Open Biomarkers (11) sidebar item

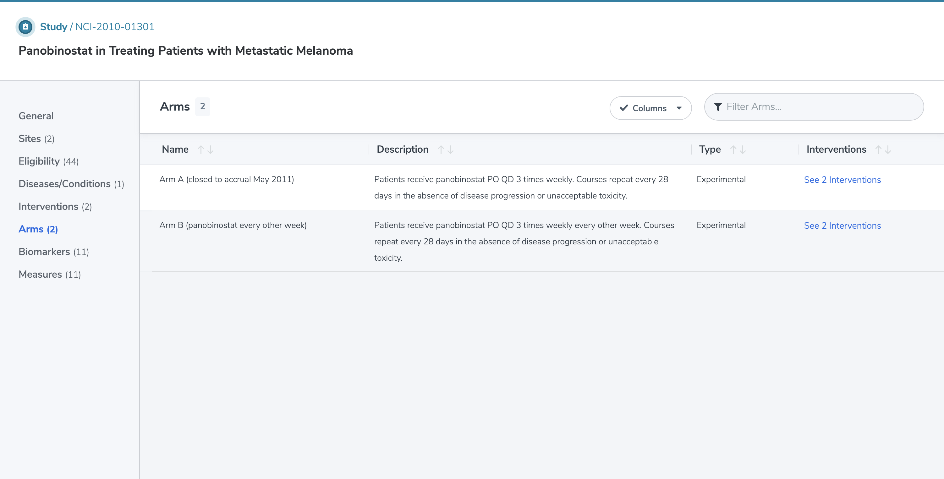pos(53,252)
